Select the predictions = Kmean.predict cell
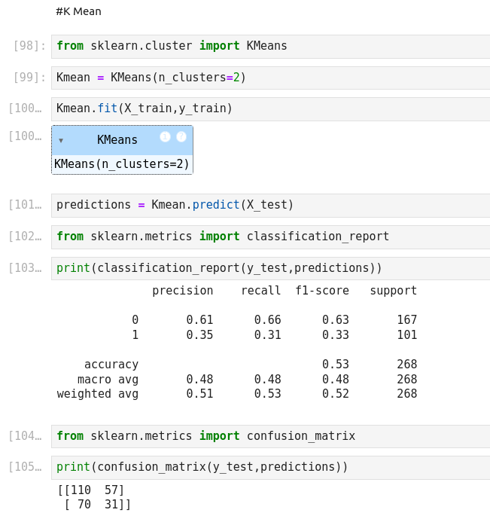This screenshot has height=525, width=490. [x=269, y=205]
